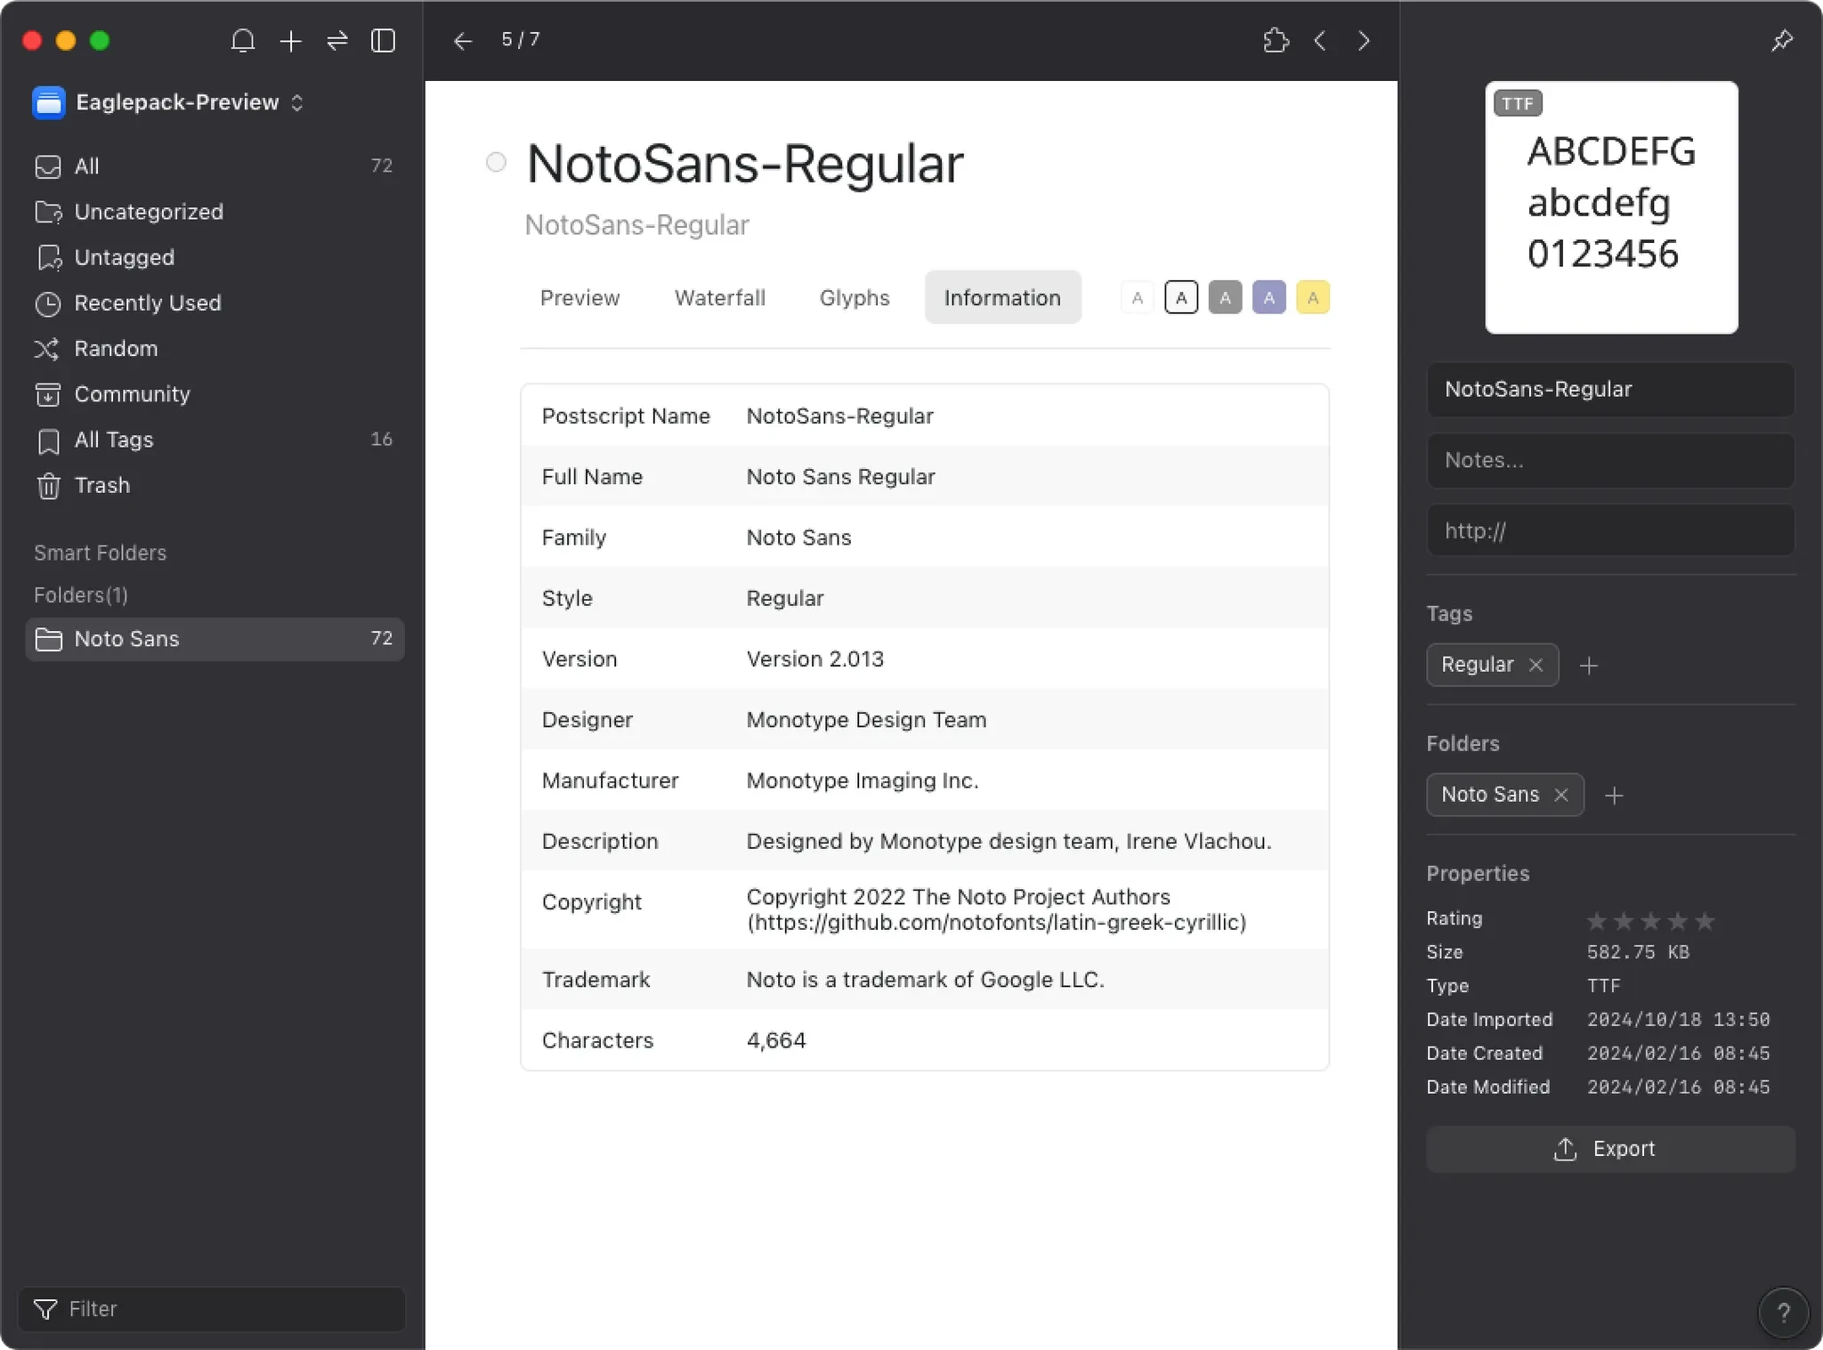This screenshot has width=1823, height=1350.
Task: Click the Characters count 4,664
Action: 776,1040
